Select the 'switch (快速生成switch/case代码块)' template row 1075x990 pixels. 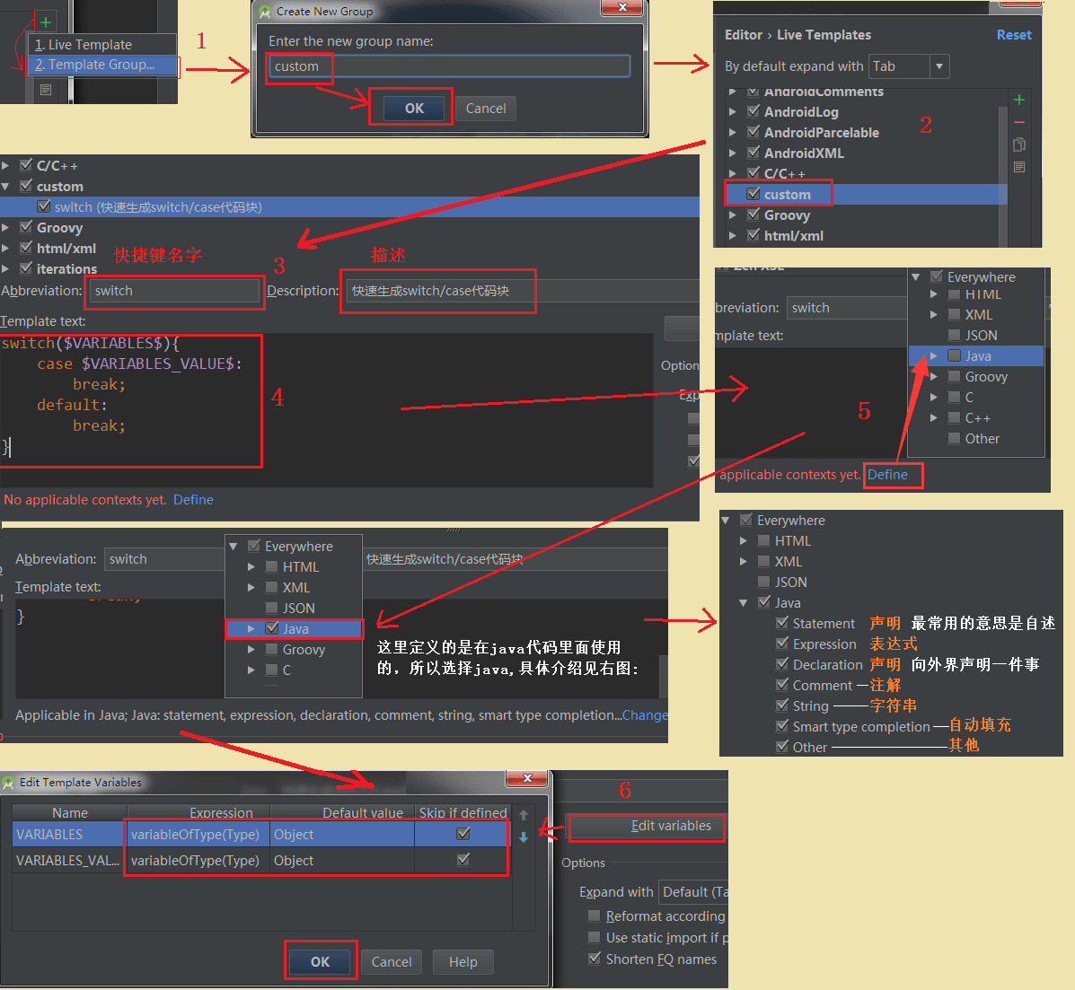pos(349,207)
